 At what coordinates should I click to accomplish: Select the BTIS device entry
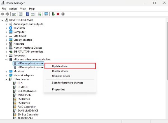point(20,83)
